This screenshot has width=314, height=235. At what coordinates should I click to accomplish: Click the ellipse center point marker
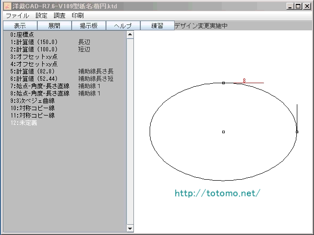coord(224,132)
